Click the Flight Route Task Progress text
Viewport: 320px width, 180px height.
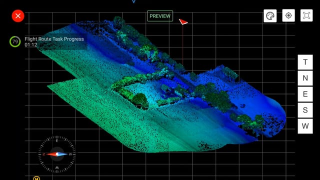click(54, 39)
